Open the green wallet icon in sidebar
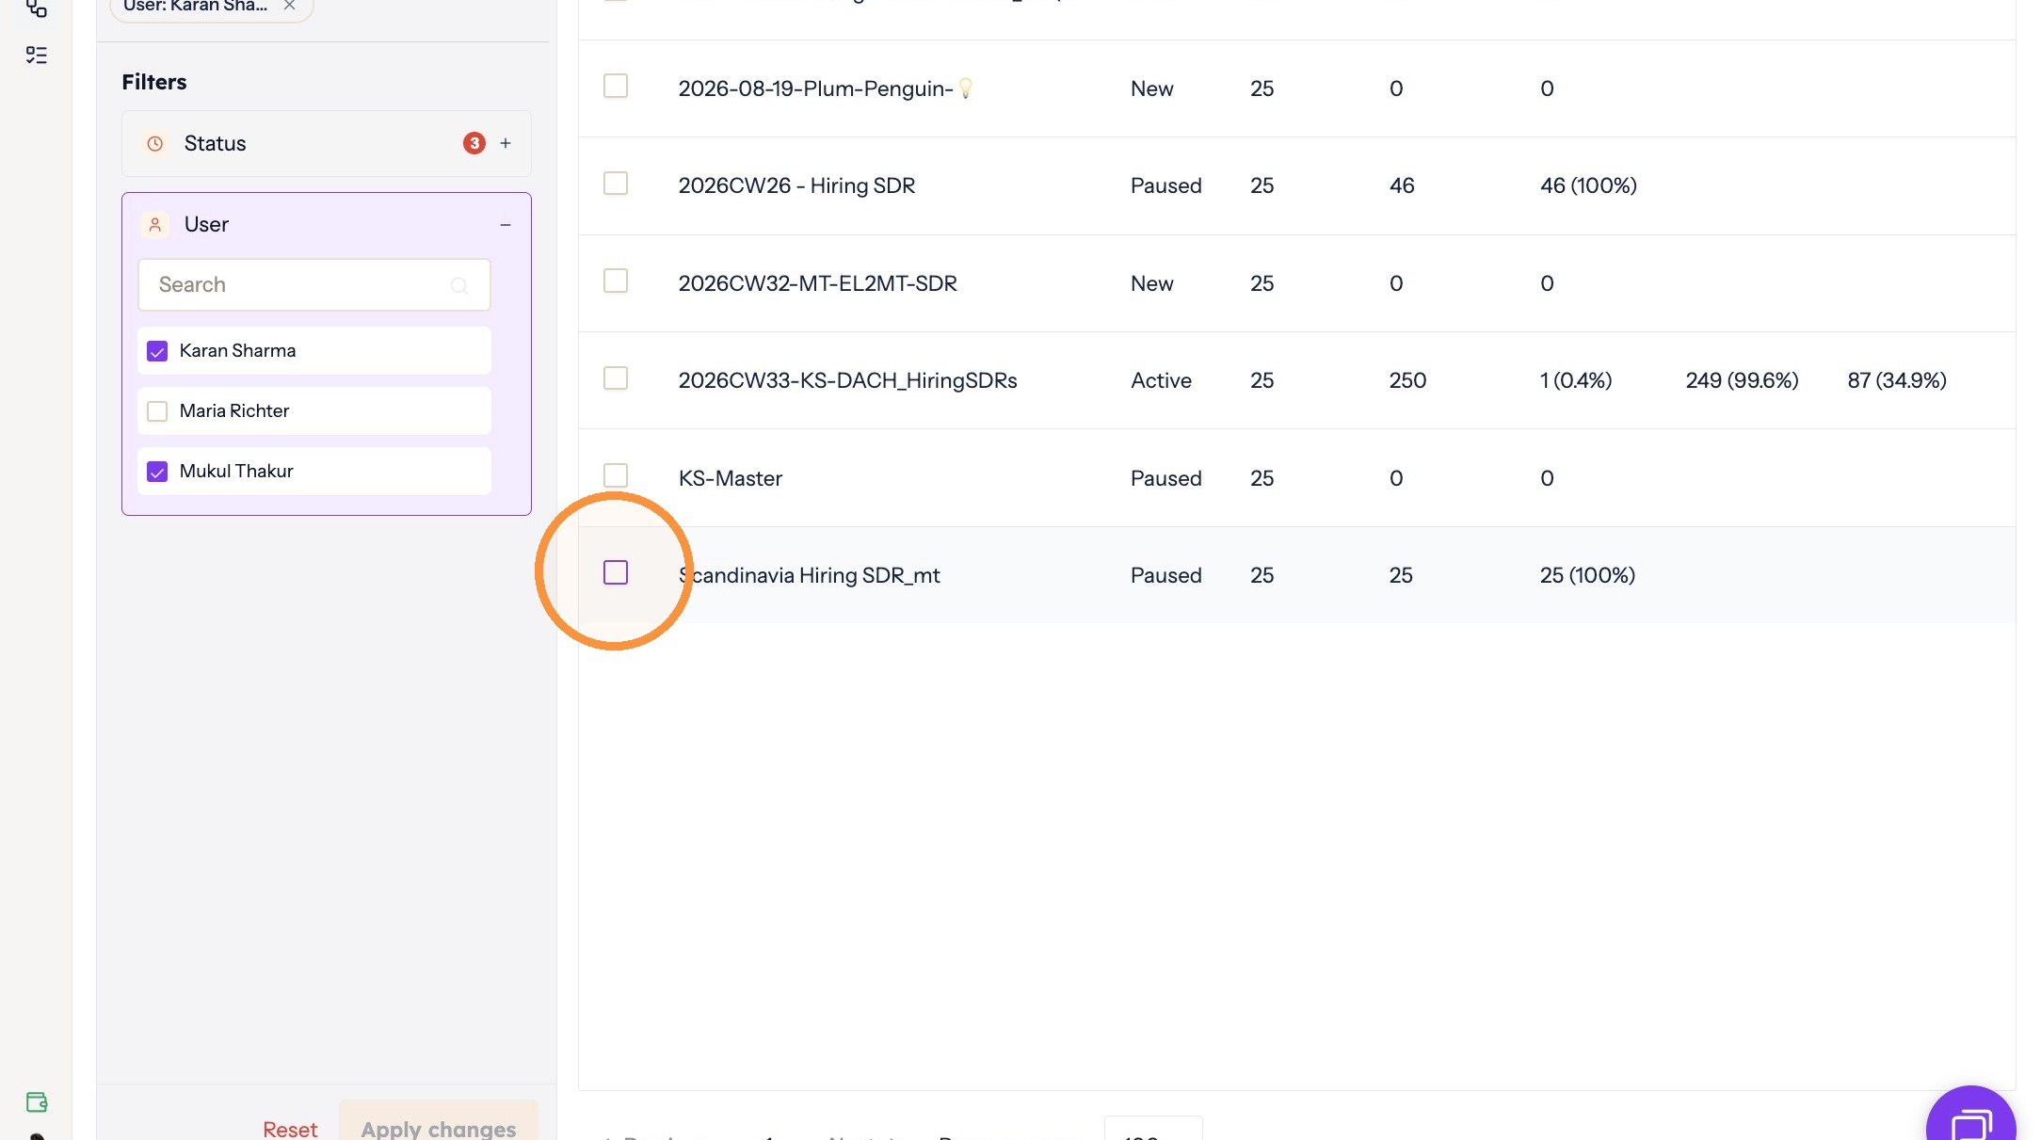The image size is (2041, 1140). [37, 1101]
